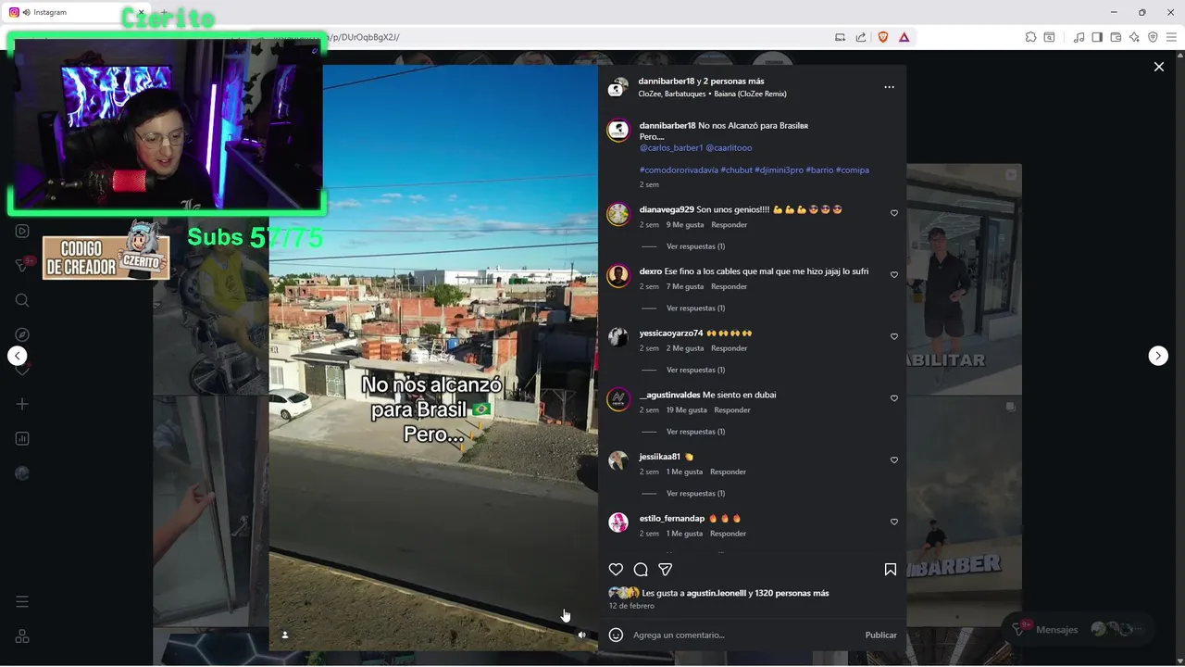The width and height of the screenshot is (1185, 667).
Task: Expand replies under yessicaoyarzo74's comment
Action: [695, 370]
